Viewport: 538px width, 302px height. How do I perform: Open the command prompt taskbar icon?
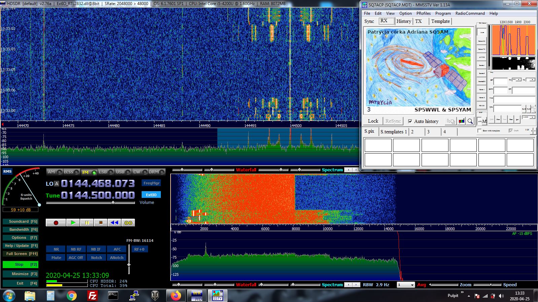click(113, 296)
